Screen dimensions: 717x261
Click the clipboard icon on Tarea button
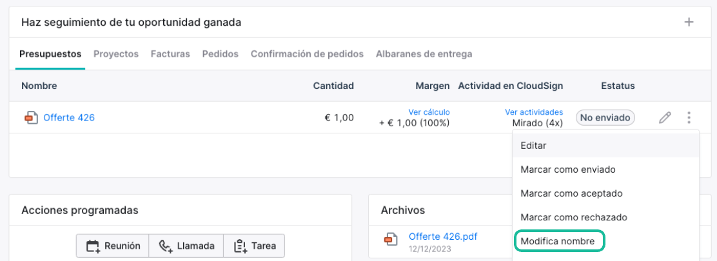pos(240,246)
